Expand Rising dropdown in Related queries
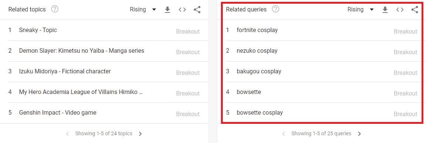Screen dimensions: 426x143 click(360, 10)
